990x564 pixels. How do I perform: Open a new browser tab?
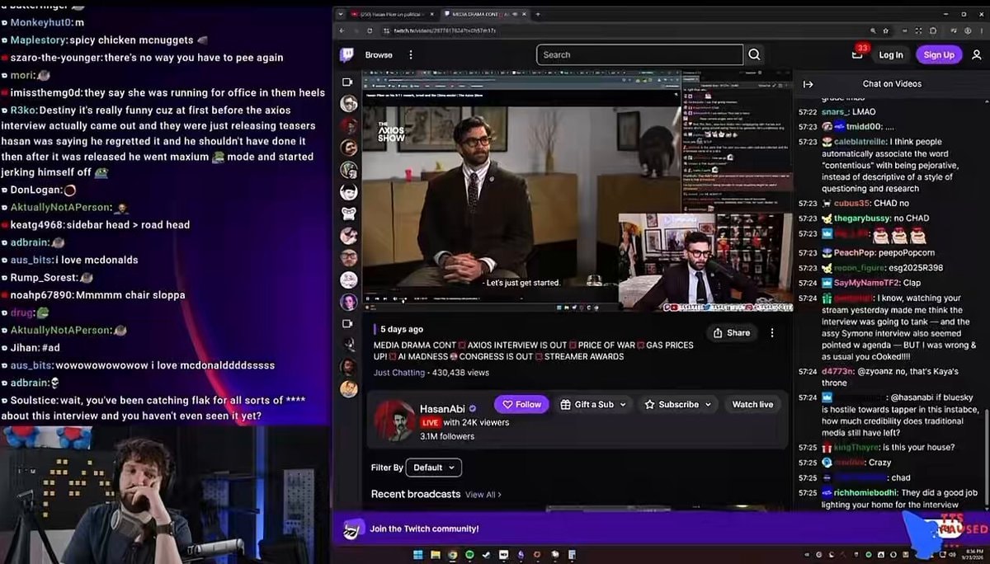click(x=538, y=14)
